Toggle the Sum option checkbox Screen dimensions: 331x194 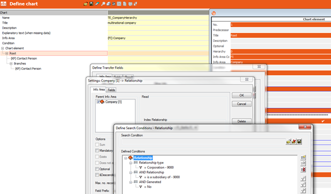pyautogui.click(x=97, y=145)
